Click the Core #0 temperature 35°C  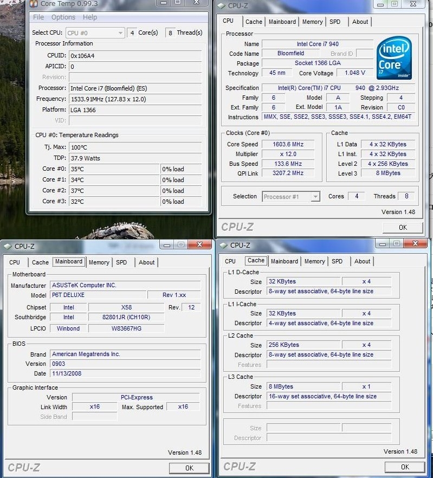[114, 169]
